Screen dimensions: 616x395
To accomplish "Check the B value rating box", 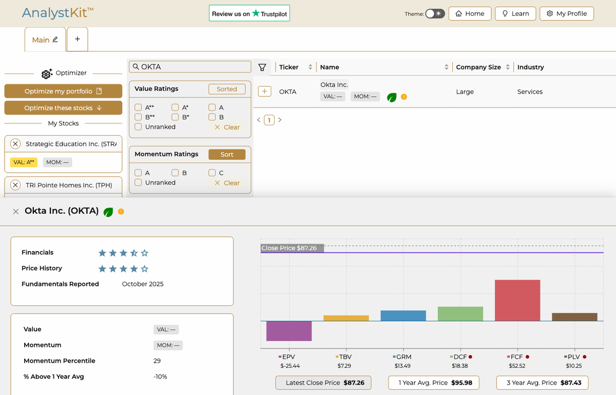I will point(212,117).
